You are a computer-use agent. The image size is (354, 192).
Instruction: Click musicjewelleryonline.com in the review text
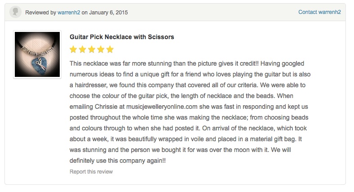click(164, 107)
